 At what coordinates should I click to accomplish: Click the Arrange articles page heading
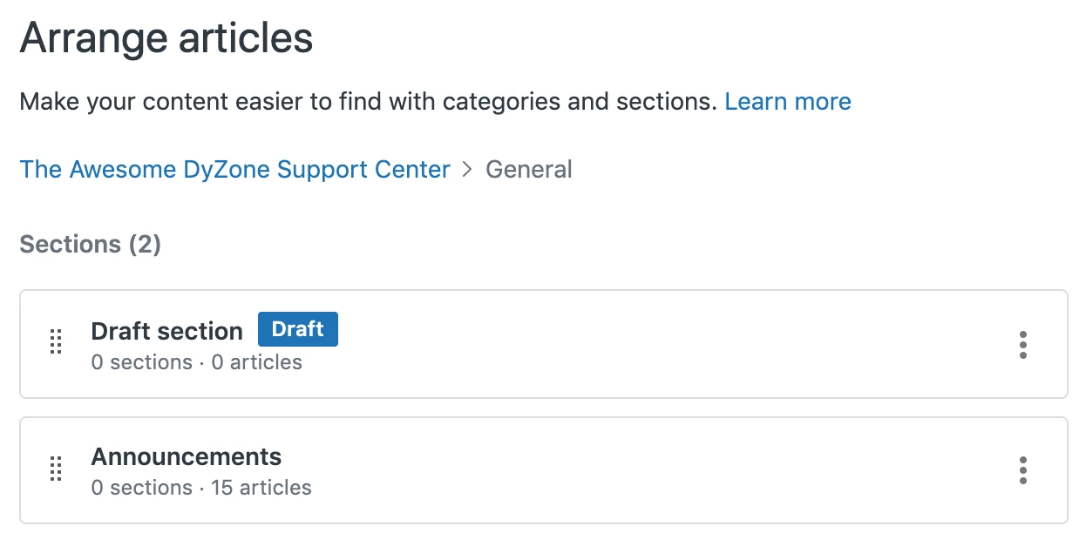pos(166,38)
